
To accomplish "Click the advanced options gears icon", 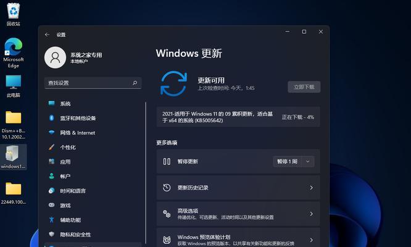I will click(167, 214).
